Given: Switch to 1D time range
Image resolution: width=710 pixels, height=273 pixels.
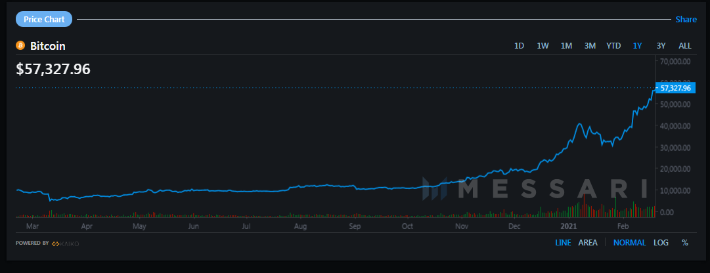Looking at the screenshot, I should point(519,46).
